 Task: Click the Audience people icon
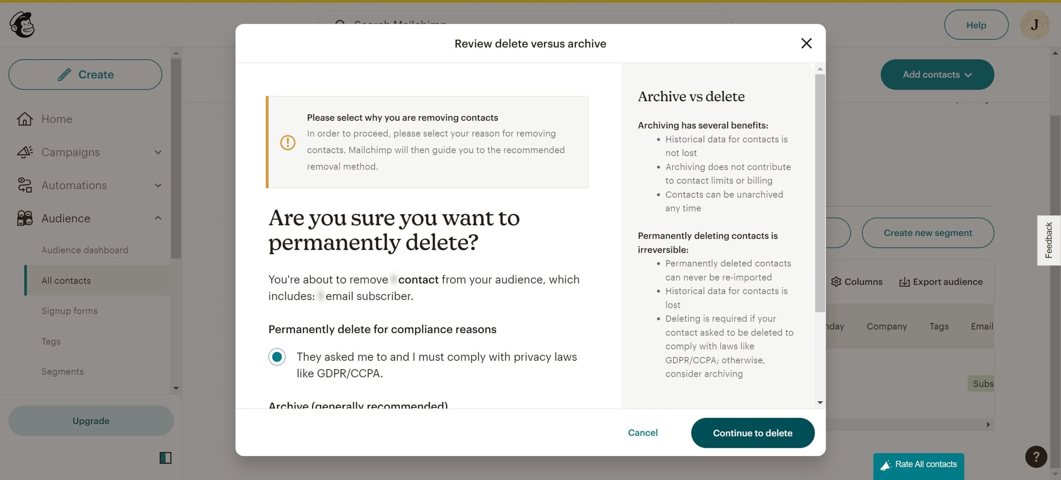(x=24, y=218)
